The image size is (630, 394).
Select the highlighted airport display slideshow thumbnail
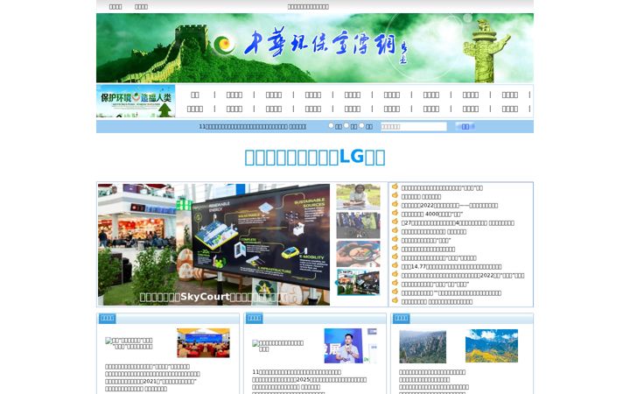[358, 282]
